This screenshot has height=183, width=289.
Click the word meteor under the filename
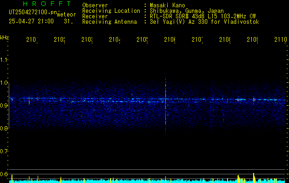coord(67,15)
